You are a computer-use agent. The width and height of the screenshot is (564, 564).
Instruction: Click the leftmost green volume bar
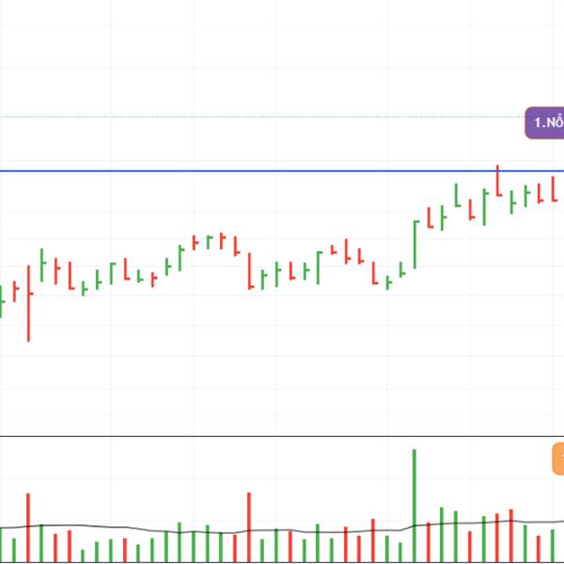pos(1,544)
